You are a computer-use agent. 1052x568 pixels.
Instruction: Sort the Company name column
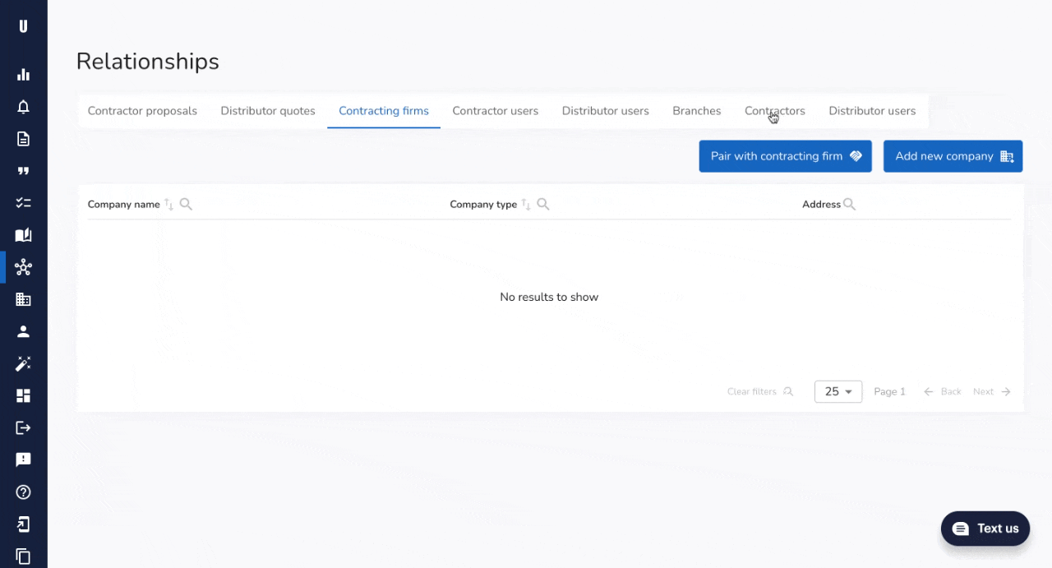pos(168,205)
